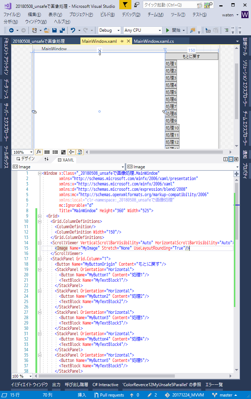Open the Any CPU platform dropdown

click(x=142, y=30)
